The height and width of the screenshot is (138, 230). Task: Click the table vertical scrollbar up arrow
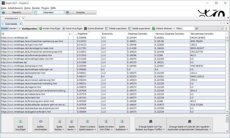tap(227, 37)
